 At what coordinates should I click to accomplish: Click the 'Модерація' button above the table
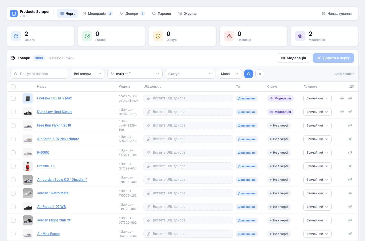293,58
